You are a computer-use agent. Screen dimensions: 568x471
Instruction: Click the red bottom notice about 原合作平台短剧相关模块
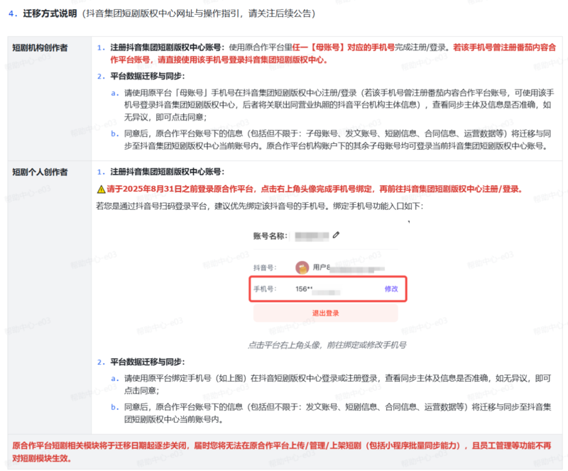click(284, 451)
